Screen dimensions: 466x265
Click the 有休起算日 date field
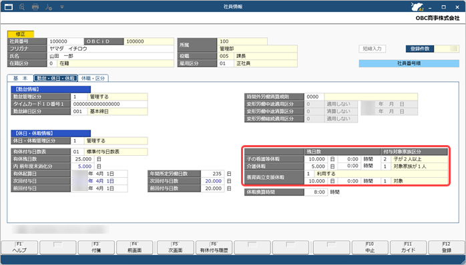click(x=99, y=174)
